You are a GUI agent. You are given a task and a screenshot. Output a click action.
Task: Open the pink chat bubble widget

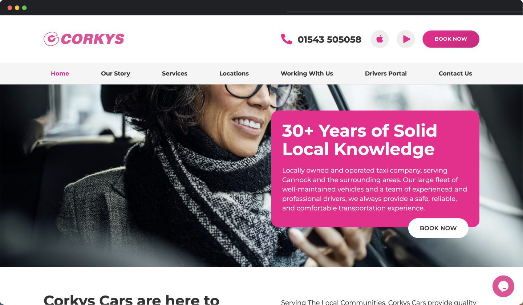(x=503, y=286)
